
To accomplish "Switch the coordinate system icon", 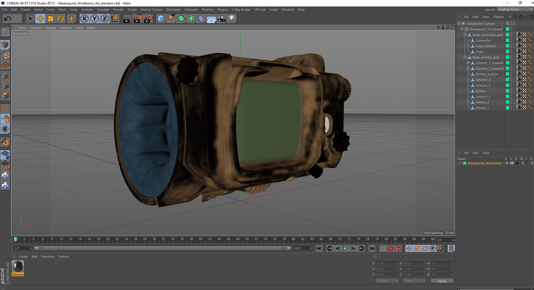I will (115, 19).
